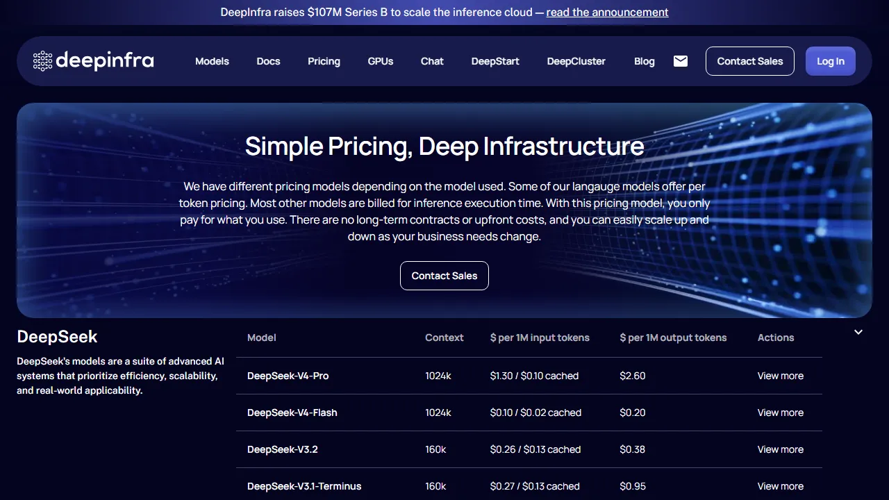Open DeepSeek-V4-Flash model name
The image size is (889, 500).
pyautogui.click(x=292, y=412)
